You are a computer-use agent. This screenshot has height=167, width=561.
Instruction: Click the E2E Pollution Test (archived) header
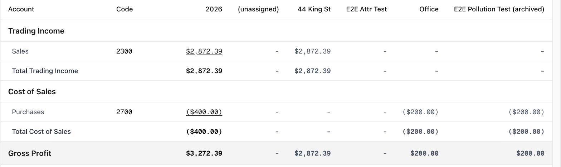(499, 9)
